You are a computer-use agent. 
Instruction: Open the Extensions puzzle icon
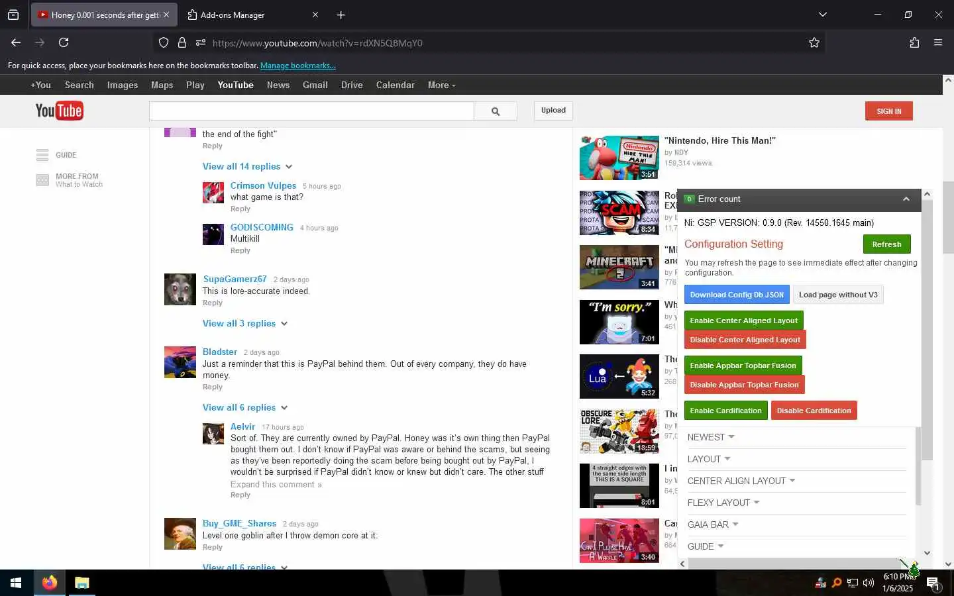pyautogui.click(x=914, y=42)
